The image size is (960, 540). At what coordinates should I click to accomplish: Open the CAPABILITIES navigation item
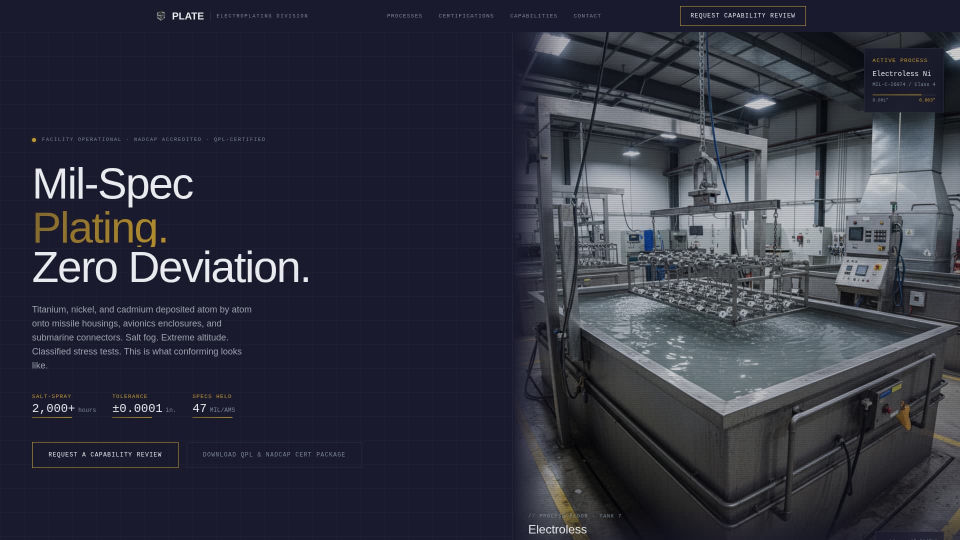pyautogui.click(x=533, y=15)
